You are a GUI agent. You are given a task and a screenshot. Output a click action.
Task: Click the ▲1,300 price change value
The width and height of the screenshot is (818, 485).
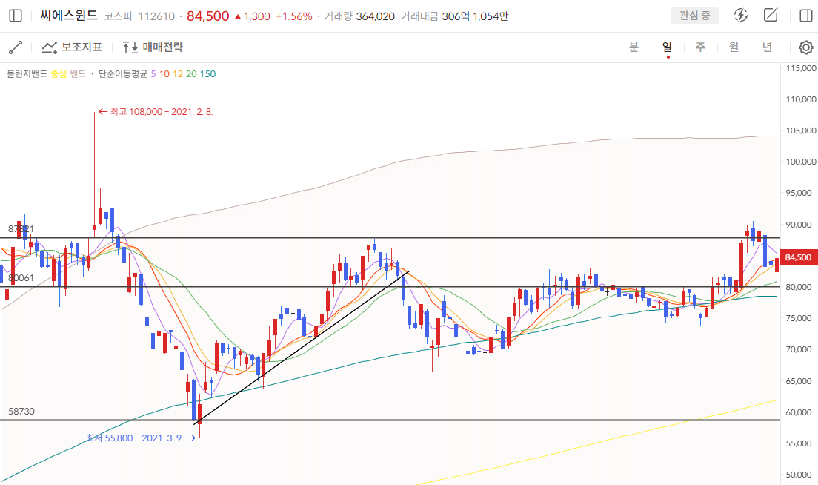(253, 16)
